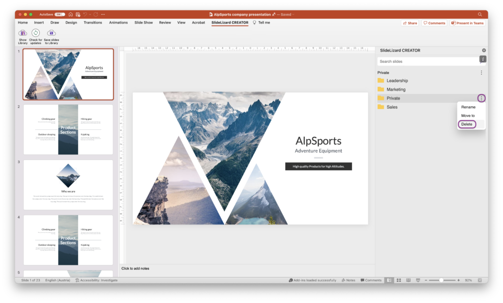
Task: Select slide 4 thumbnail
Action: (68, 240)
